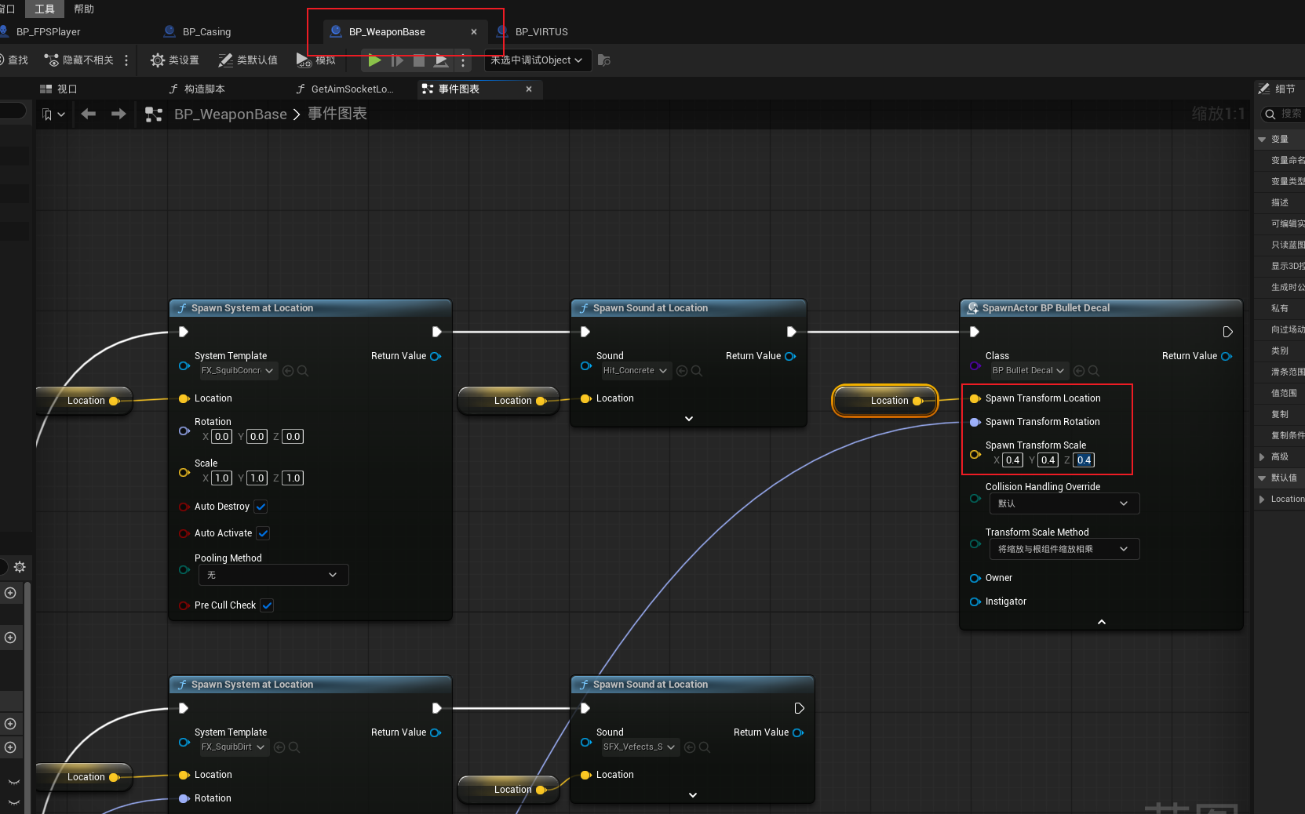Collapse the 变量 section in details
The width and height of the screenshot is (1305, 814).
point(1262,140)
